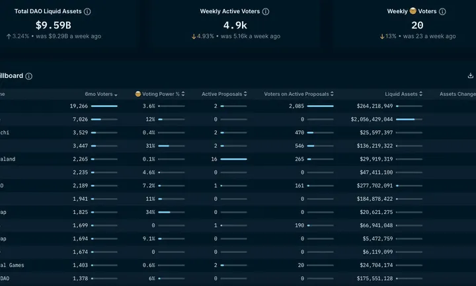This screenshot has height=286, width=476.
Task: Sort by Liquid Assets column arrows
Action: click(x=421, y=94)
